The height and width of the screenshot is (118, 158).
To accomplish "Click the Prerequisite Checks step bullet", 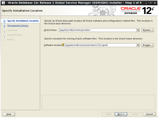I will (x=5, y=26).
